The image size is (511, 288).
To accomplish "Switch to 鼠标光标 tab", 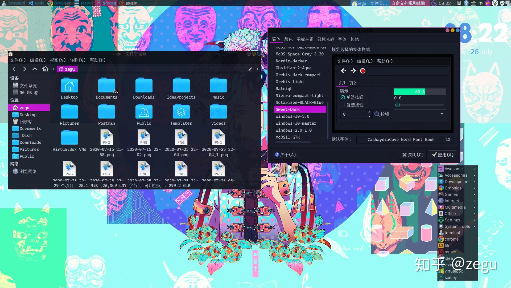I will (325, 39).
